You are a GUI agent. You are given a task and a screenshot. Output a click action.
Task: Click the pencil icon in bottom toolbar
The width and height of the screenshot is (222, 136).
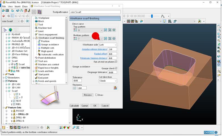[x=74, y=127]
